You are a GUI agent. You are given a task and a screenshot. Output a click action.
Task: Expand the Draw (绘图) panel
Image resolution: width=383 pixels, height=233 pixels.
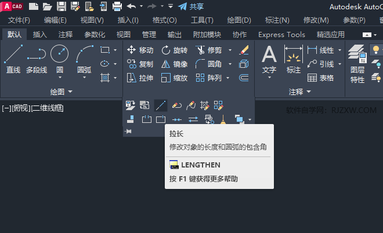62,92
